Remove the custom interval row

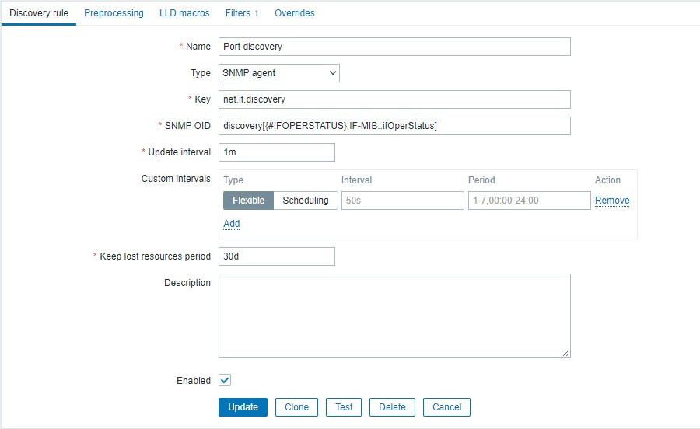coord(612,201)
